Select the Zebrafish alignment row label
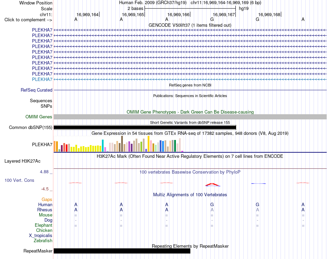The image size is (327, 259). [x=43, y=241]
